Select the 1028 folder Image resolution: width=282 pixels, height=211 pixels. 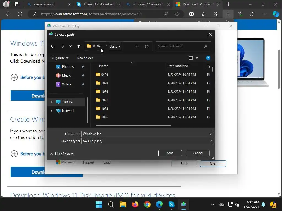pyautogui.click(x=104, y=83)
